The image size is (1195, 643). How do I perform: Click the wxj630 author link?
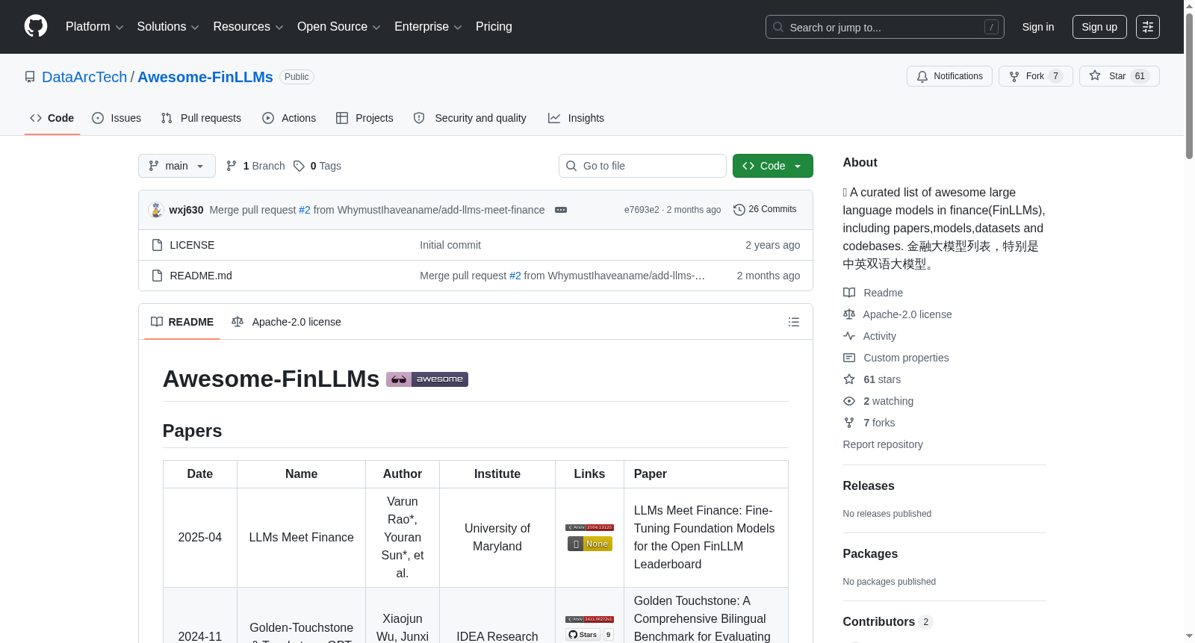[186, 210]
